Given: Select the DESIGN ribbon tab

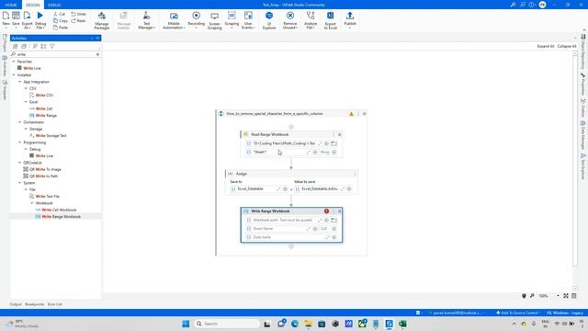Looking at the screenshot, I should coord(33,5).
